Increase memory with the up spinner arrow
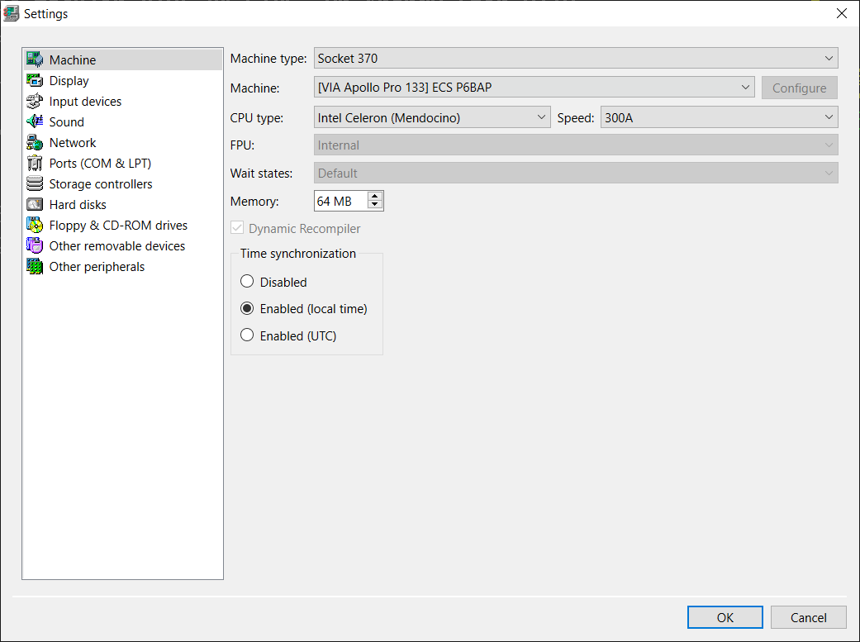 point(375,197)
